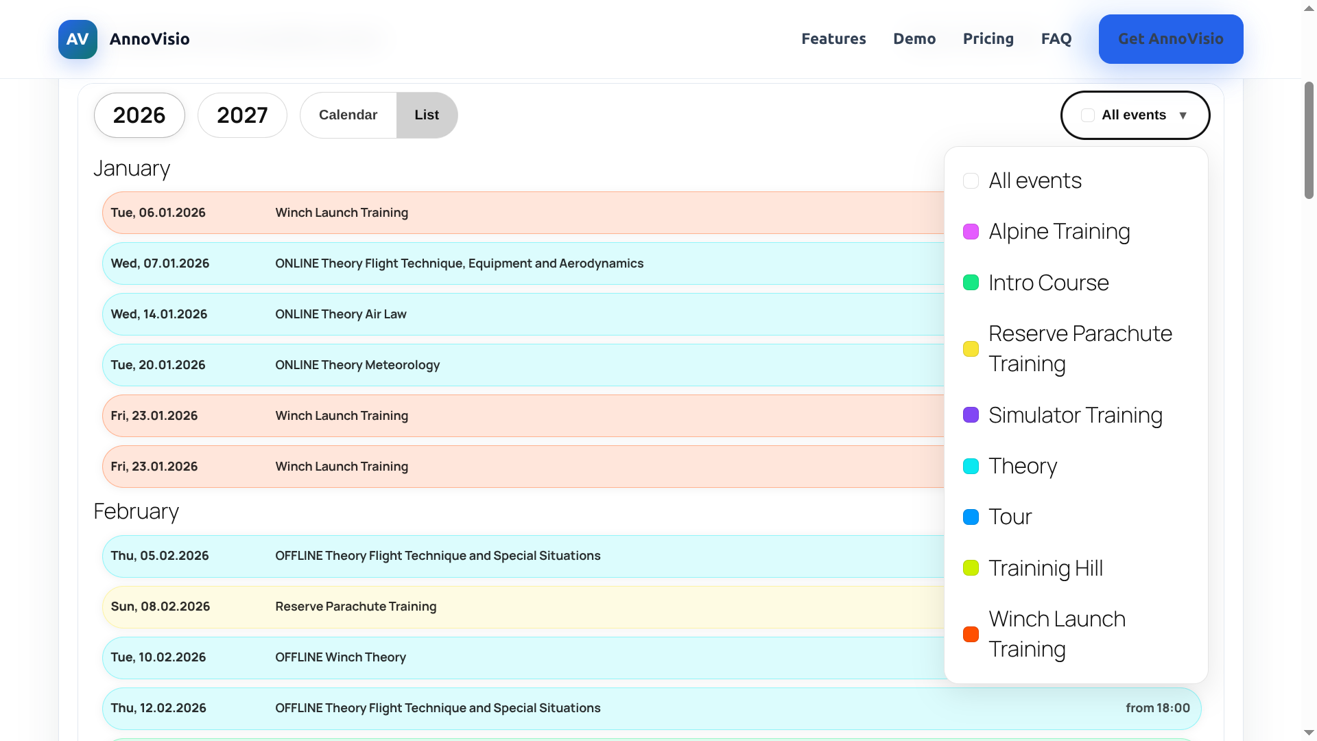Viewport: 1317px width, 741px height.
Task: Click the date Tue, 10.02.2026
Action: 158,657
